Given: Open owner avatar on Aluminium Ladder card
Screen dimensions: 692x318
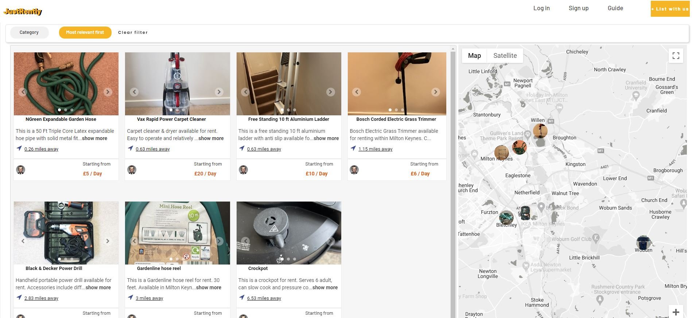Looking at the screenshot, I should point(243,170).
